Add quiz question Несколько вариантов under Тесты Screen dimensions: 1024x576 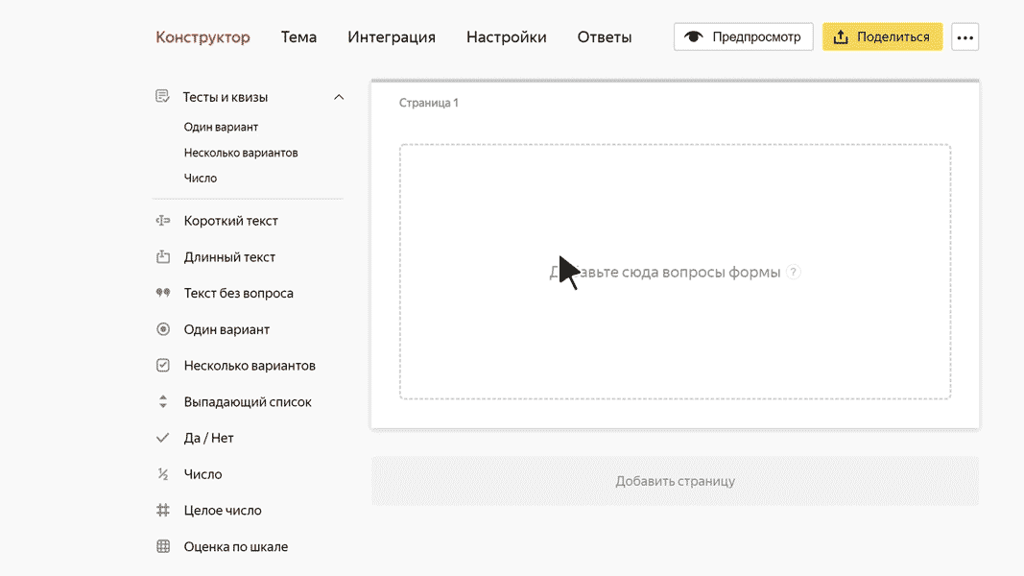240,153
